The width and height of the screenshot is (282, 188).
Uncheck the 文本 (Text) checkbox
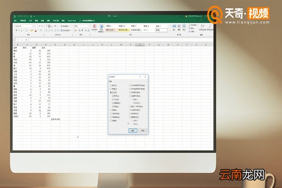coord(113,99)
